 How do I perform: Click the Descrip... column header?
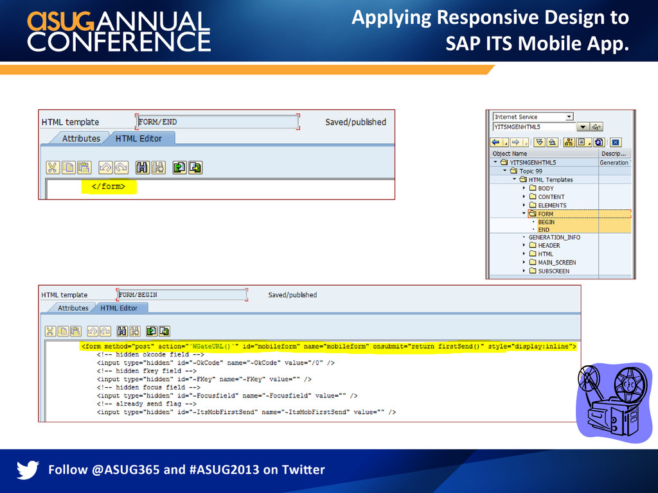coord(614,153)
